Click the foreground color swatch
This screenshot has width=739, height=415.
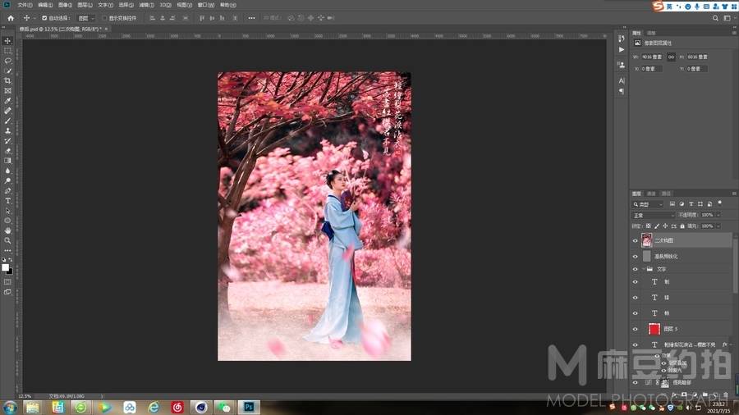click(5, 267)
